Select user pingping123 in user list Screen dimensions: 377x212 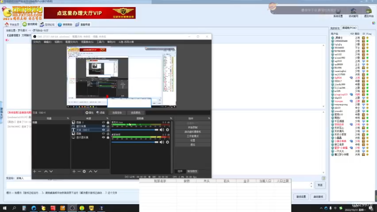[341, 95]
